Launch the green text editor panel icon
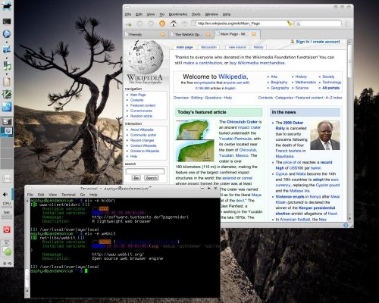 coord(7,95)
